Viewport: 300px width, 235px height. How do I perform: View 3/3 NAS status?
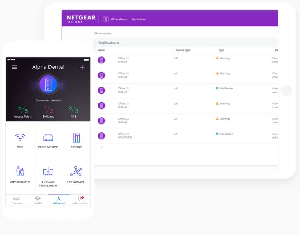coord(74,111)
